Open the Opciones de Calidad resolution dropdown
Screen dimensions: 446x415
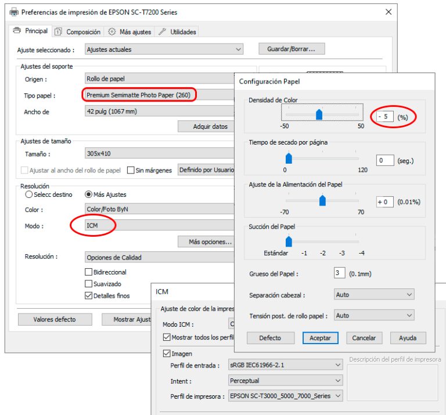[160, 257]
